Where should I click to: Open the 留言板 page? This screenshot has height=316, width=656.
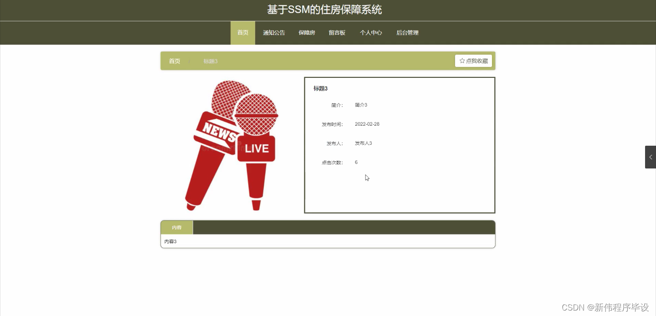tap(337, 33)
